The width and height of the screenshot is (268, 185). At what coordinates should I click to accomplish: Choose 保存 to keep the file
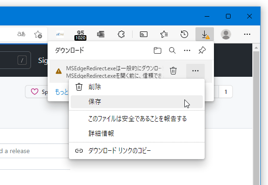click(137, 102)
